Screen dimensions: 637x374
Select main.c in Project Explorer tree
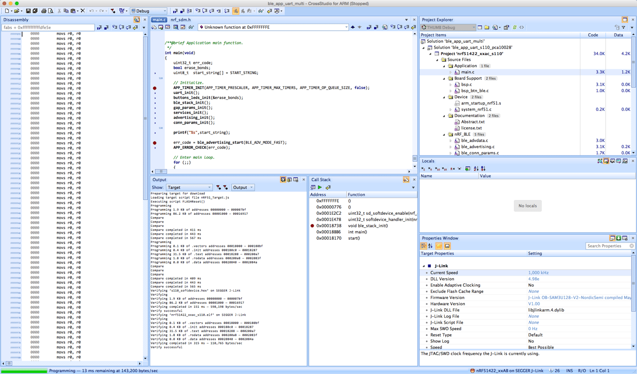click(x=468, y=72)
